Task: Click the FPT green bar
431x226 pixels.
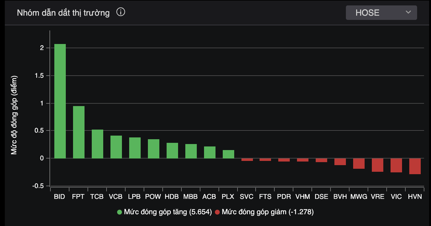Action: [79, 132]
